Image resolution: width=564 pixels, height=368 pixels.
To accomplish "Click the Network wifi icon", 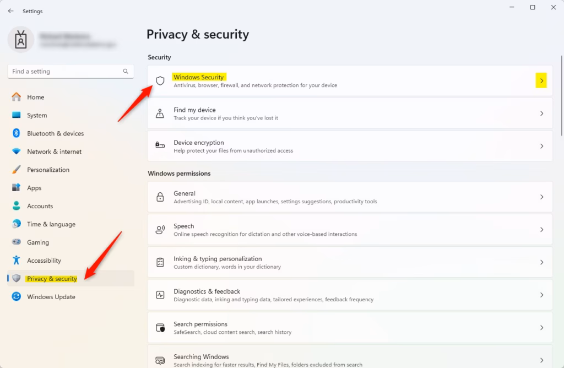I will (16, 151).
